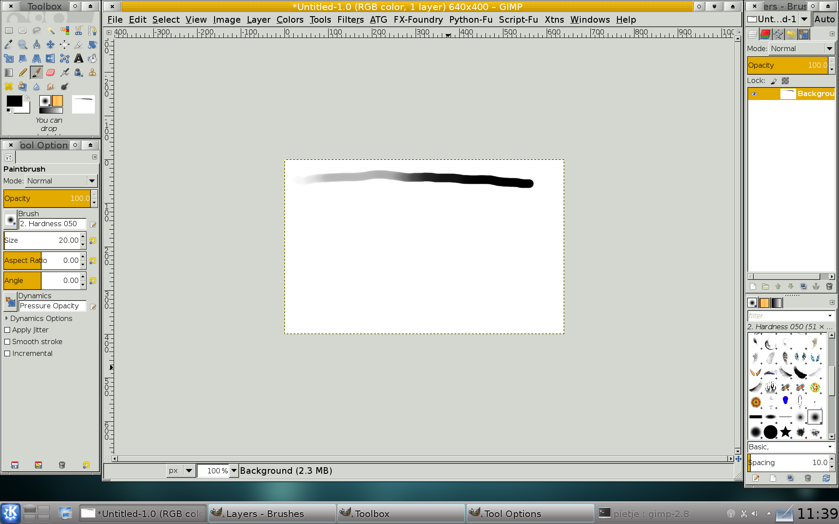Duplicate the layer button
The image size is (839, 524).
(x=803, y=286)
